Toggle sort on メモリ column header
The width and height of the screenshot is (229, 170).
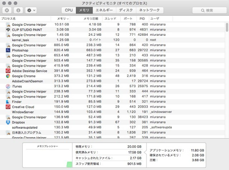61,19
